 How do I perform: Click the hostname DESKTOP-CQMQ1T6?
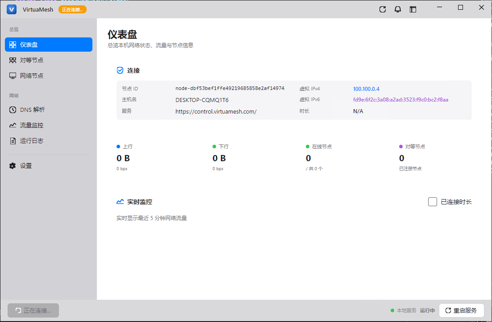pos(202,100)
